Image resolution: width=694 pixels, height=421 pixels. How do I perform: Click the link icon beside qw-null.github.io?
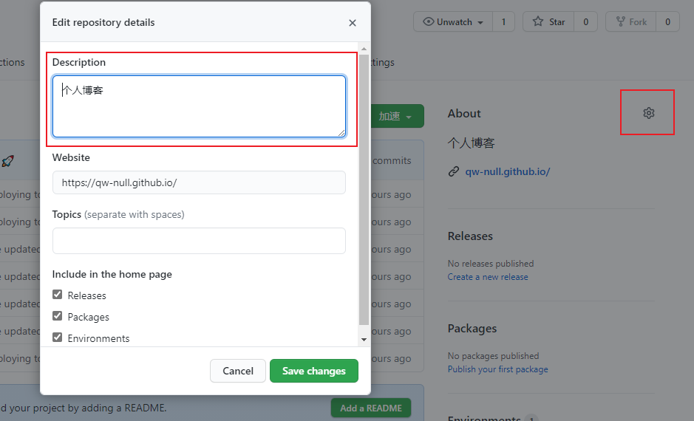(454, 171)
